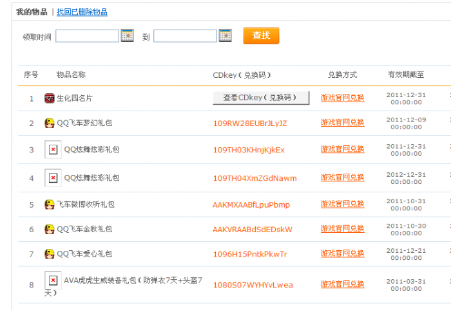This screenshot has width=451, height=310.
Task: Click QQ炫舞炫彩礼包 name in row 4
Action: 91,178
